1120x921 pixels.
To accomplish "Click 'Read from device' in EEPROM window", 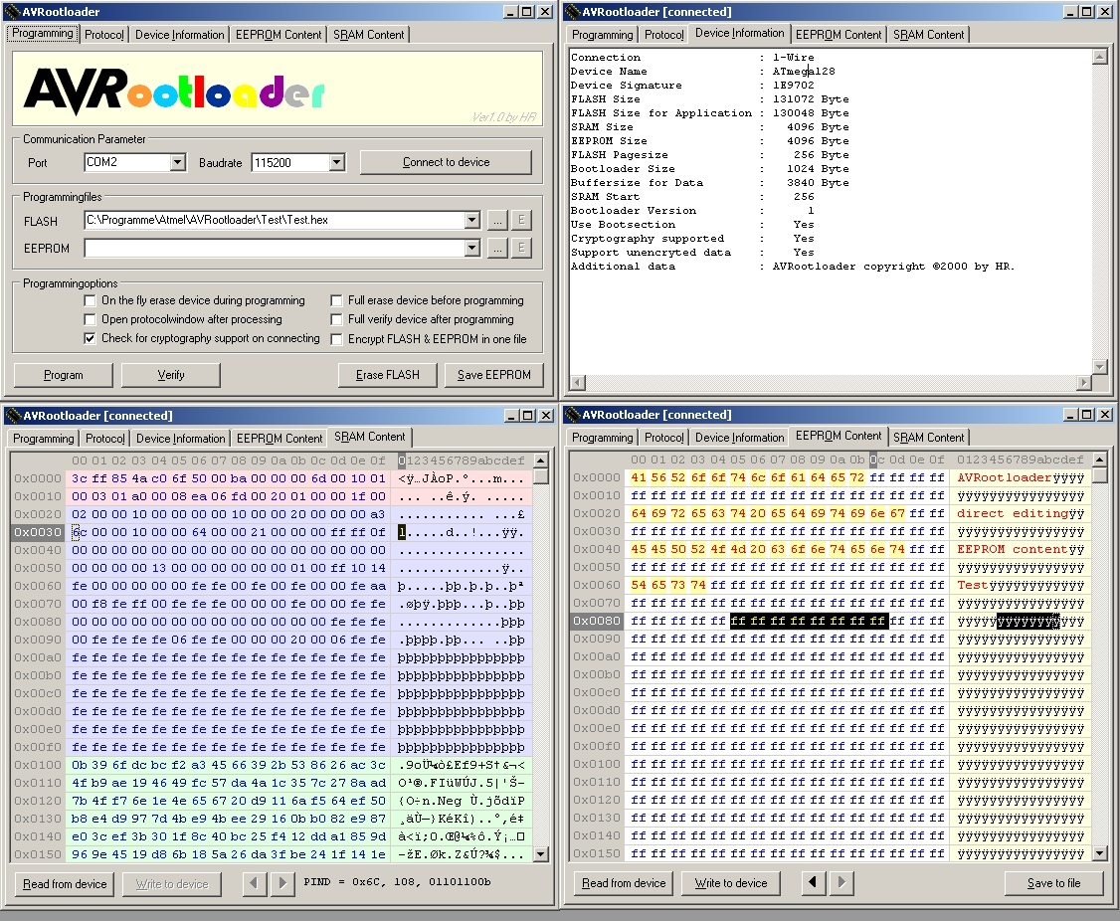I will [624, 883].
